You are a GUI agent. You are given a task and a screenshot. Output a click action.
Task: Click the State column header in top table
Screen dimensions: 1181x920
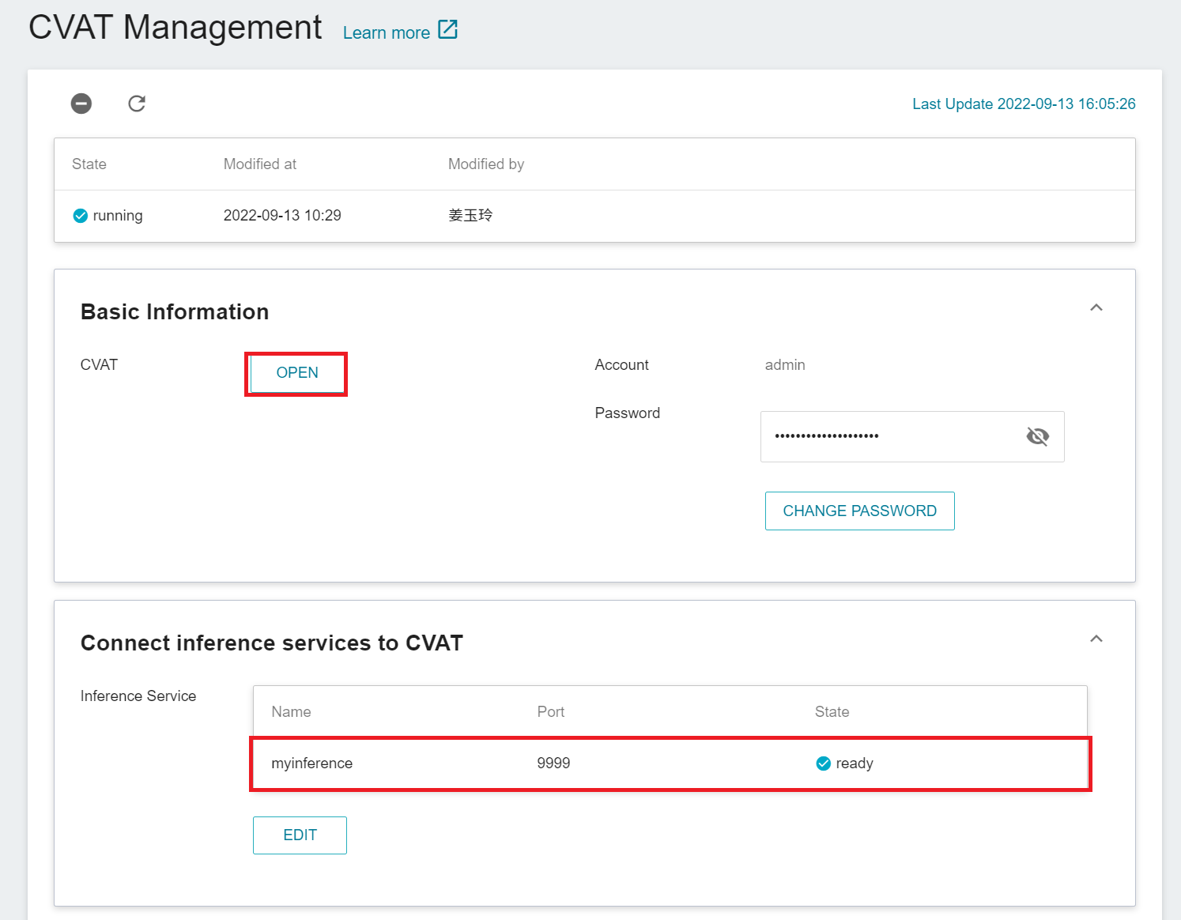coord(89,164)
